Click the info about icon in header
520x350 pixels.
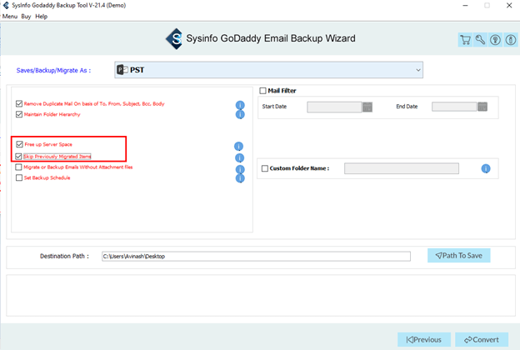(511, 40)
